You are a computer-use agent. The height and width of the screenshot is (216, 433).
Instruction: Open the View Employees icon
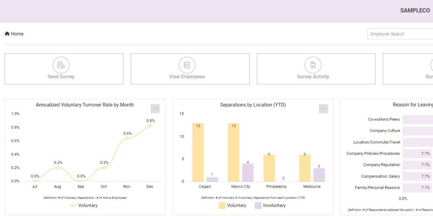click(x=187, y=65)
